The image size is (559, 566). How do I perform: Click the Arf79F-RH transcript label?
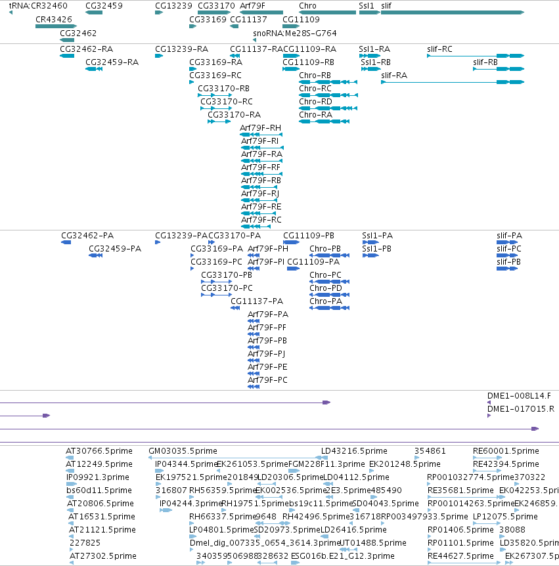pos(260,128)
